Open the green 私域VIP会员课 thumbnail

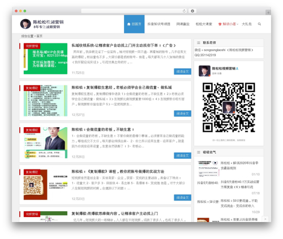(x=45, y=59)
